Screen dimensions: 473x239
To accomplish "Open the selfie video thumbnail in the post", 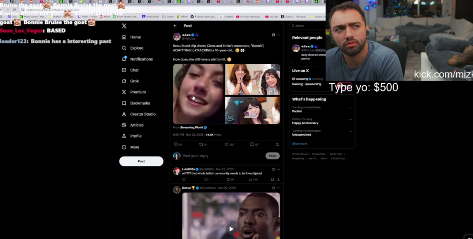I will 198,94.
